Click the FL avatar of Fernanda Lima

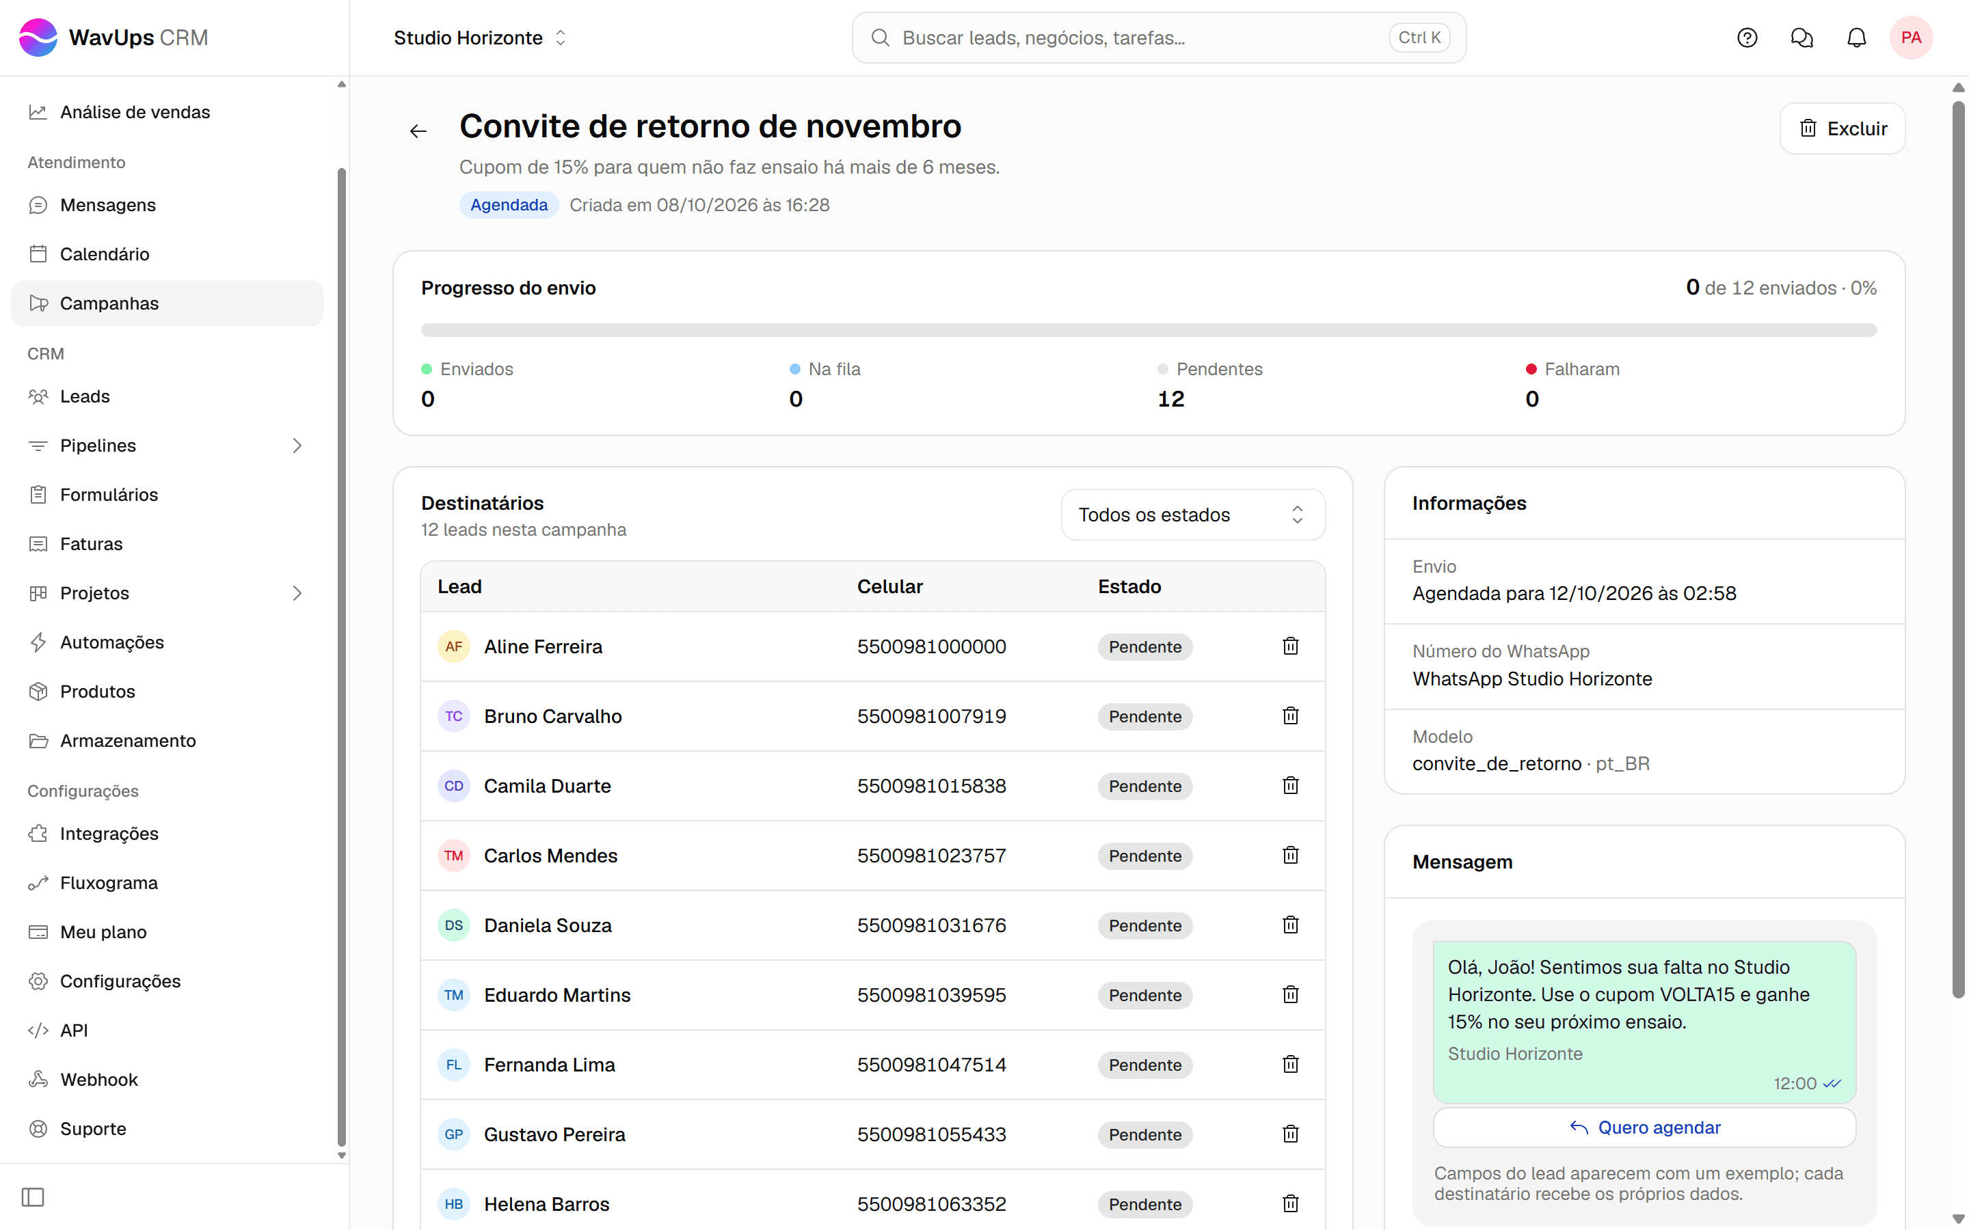[x=454, y=1065]
